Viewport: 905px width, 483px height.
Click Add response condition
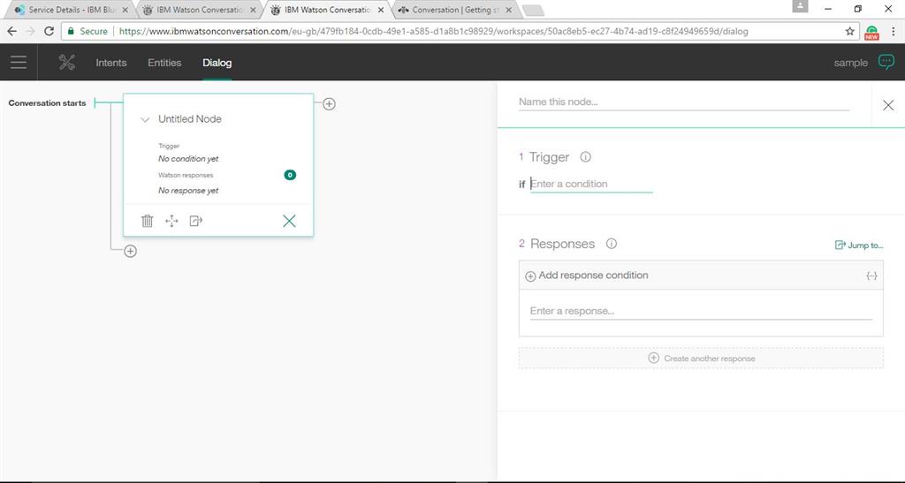[x=587, y=275]
